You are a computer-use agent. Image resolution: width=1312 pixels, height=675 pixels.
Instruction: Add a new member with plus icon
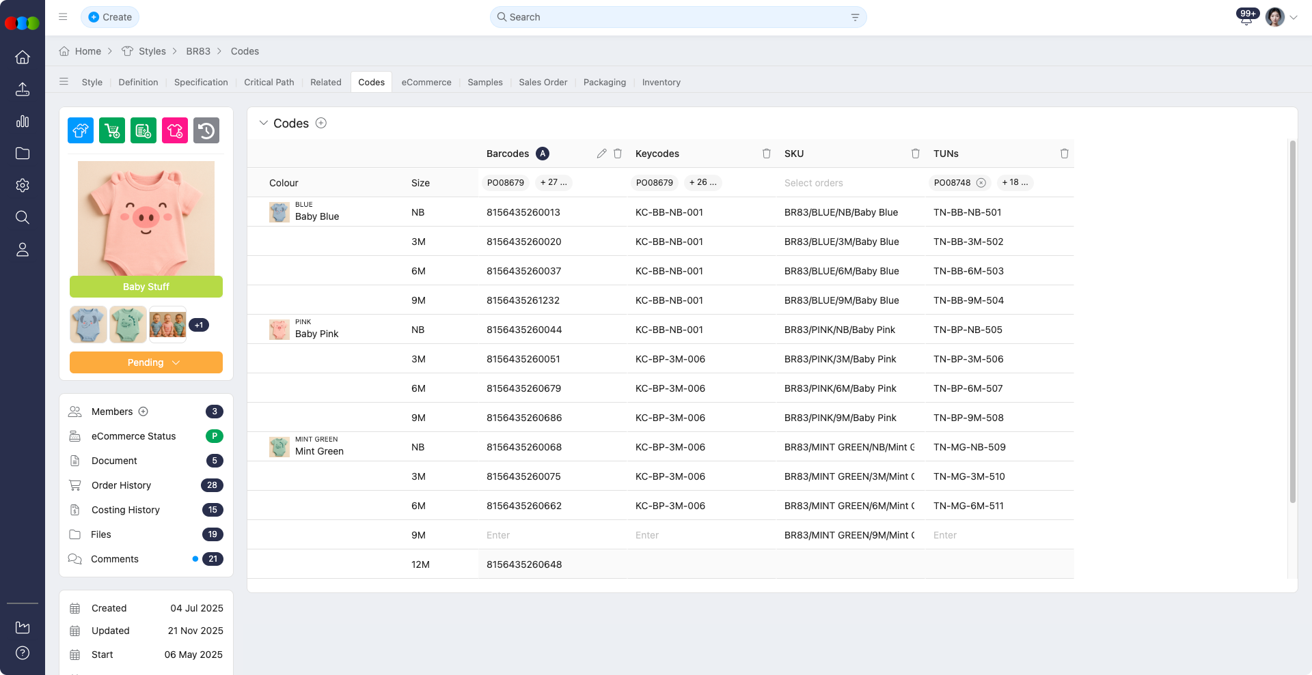click(x=143, y=412)
